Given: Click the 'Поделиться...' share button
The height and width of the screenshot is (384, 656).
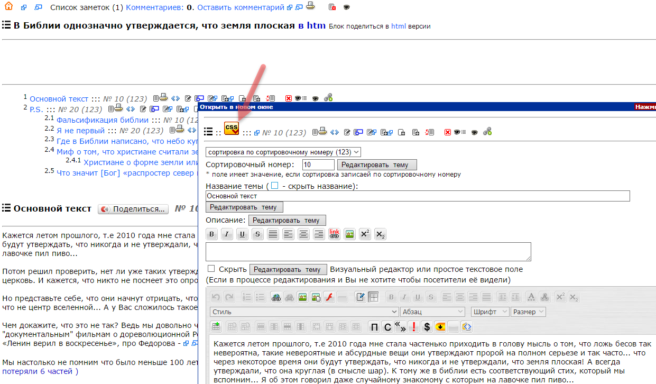Looking at the screenshot, I should (133, 209).
